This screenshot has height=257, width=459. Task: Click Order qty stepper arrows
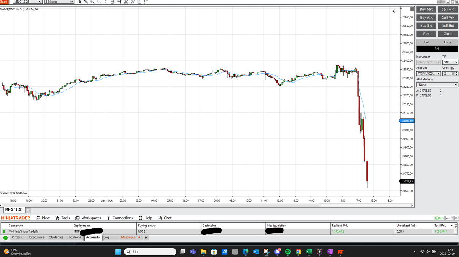pos(456,73)
